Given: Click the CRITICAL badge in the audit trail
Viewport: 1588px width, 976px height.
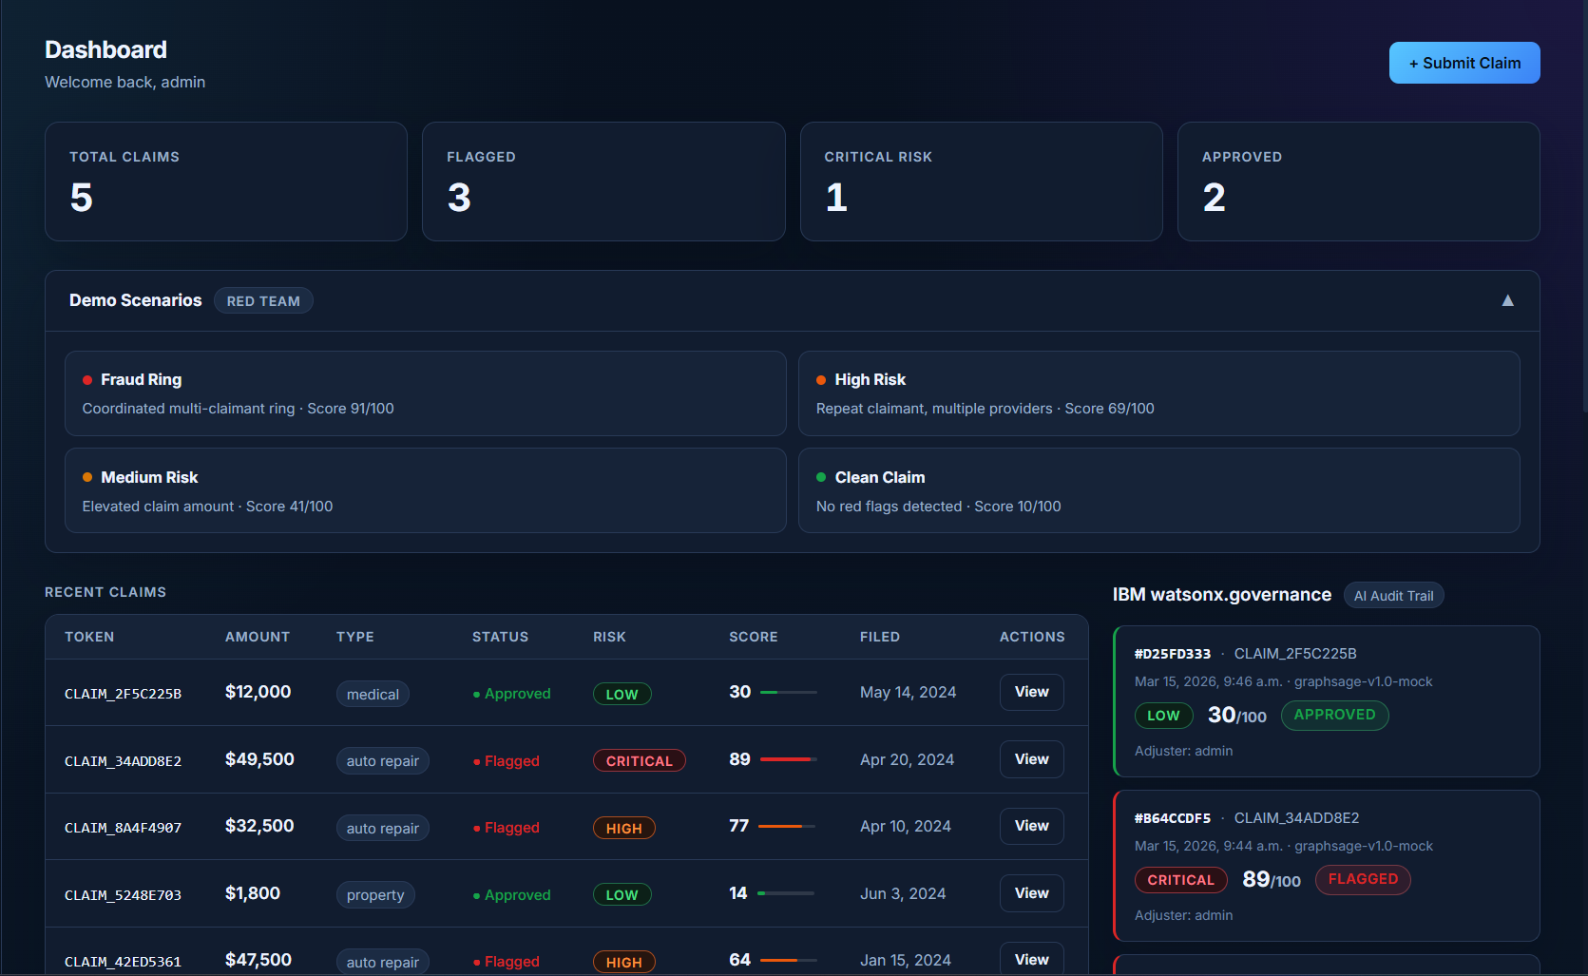Looking at the screenshot, I should pyautogui.click(x=1181, y=880).
